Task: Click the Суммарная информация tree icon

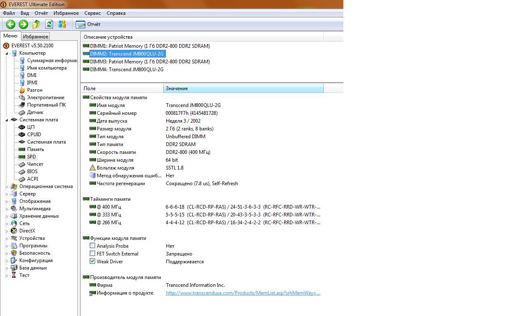Action: click(x=22, y=60)
